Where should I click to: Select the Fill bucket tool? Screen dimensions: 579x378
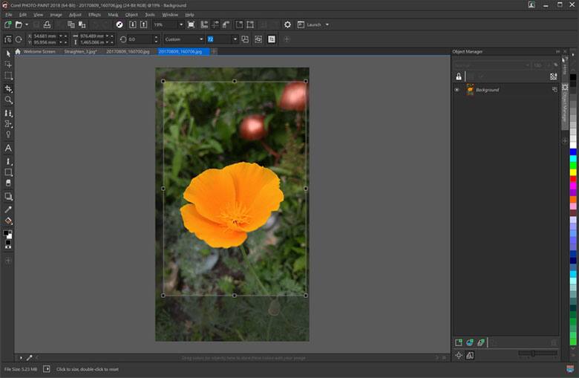8,221
